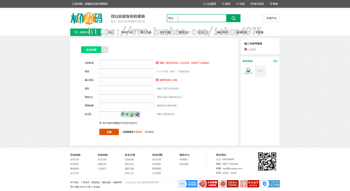Refresh the captcha verification image

point(130,114)
